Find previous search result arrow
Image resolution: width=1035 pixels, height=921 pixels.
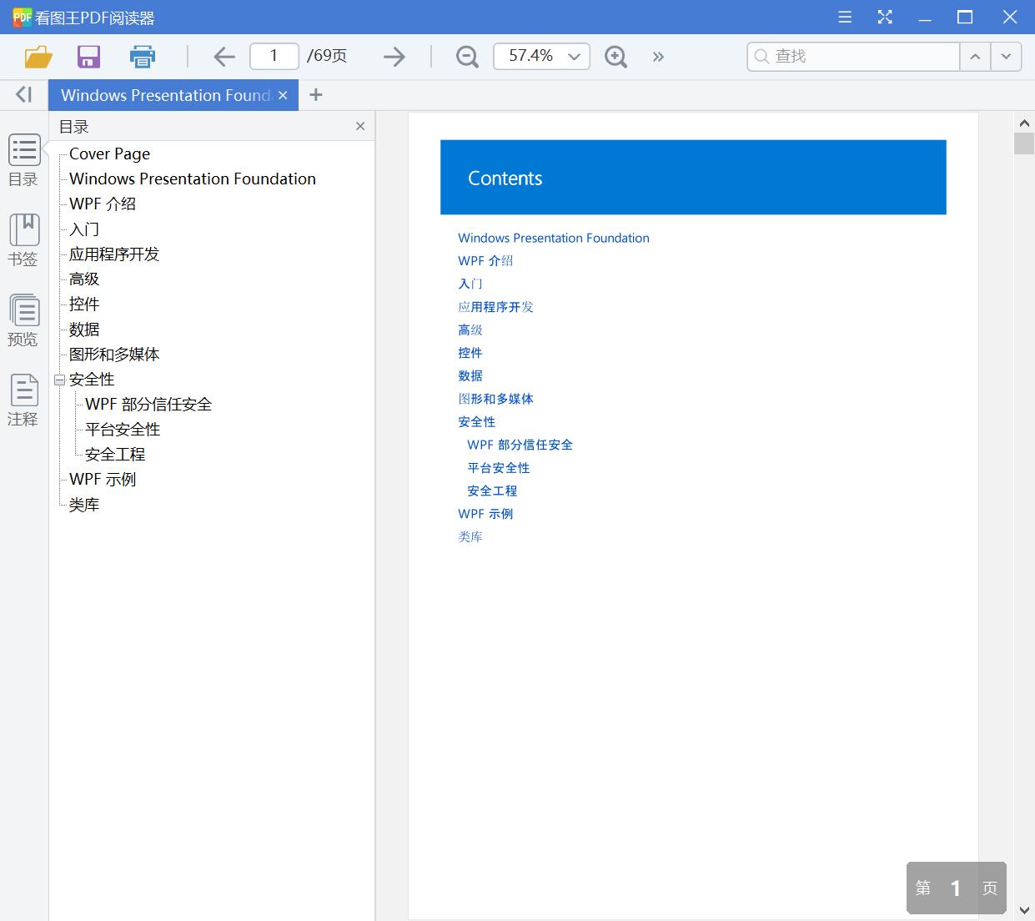(x=975, y=57)
